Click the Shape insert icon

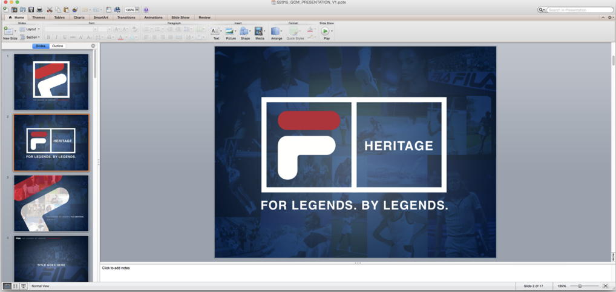click(244, 31)
